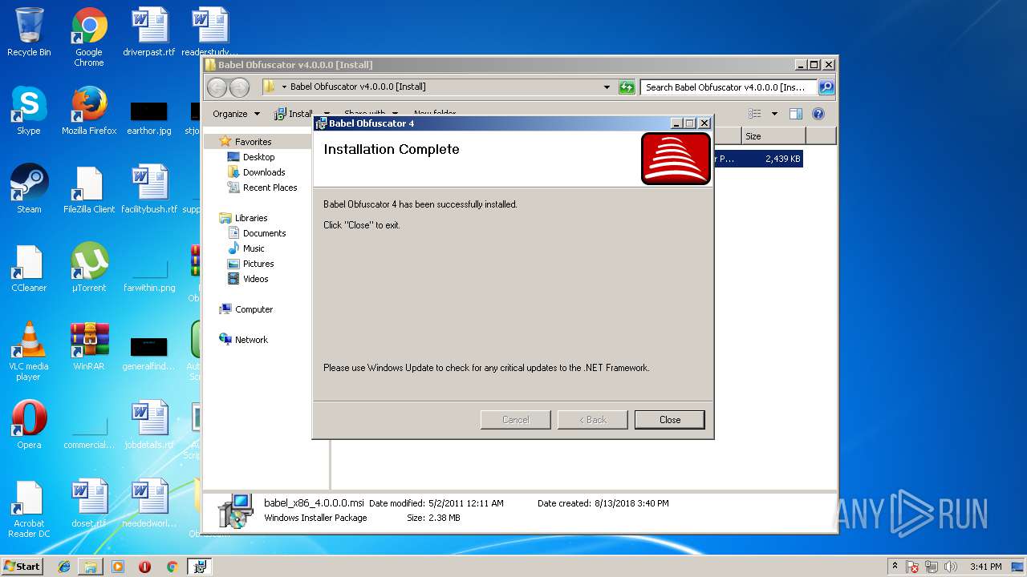Screen dimensions: 1027x577
Task: Open Internet Explorer in taskbar
Action: pos(64,566)
